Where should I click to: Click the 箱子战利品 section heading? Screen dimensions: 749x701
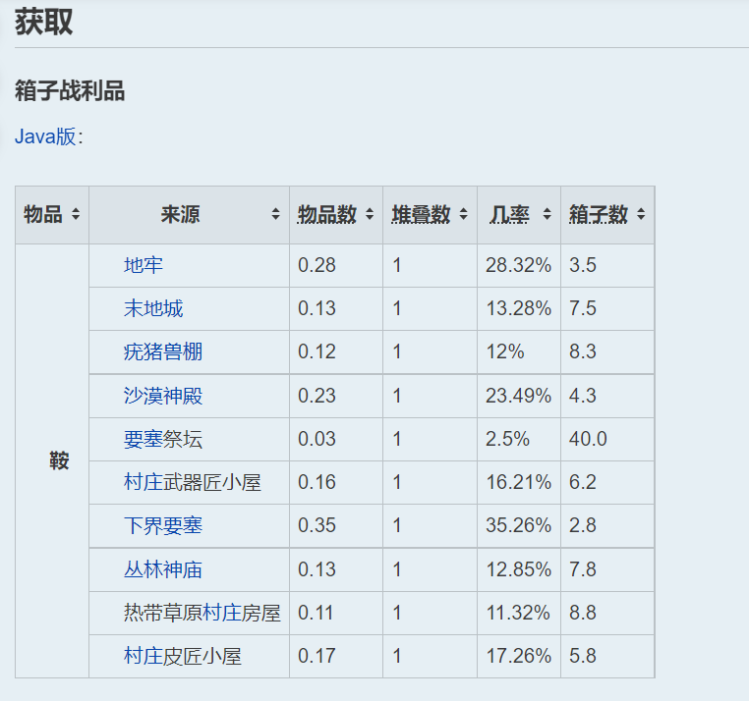70,91
